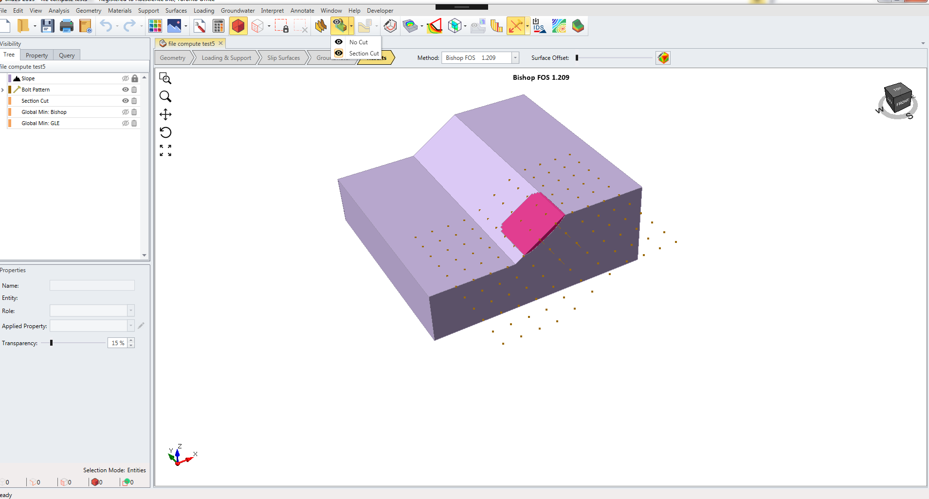Click the Print toolbar icon

point(66,26)
